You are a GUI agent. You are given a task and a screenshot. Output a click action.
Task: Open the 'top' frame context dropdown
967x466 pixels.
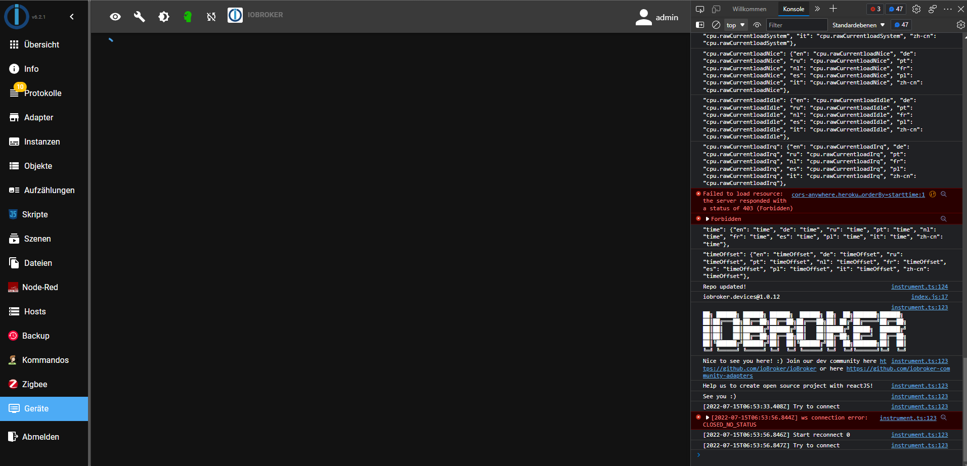click(x=735, y=24)
